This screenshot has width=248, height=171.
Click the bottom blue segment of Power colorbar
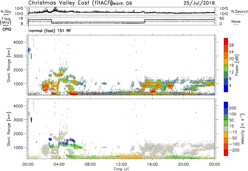click(x=226, y=89)
